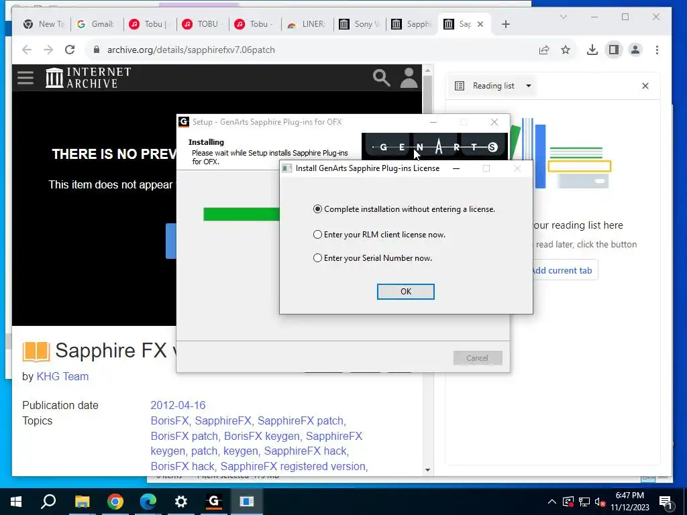Share this page via Chrome share icon

coord(544,50)
